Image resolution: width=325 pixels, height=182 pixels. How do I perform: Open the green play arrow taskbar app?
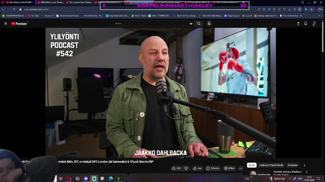119,179
